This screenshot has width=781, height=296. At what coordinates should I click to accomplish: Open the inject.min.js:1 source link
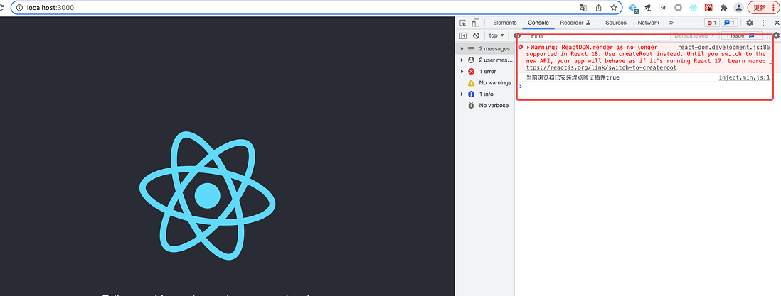tap(744, 77)
